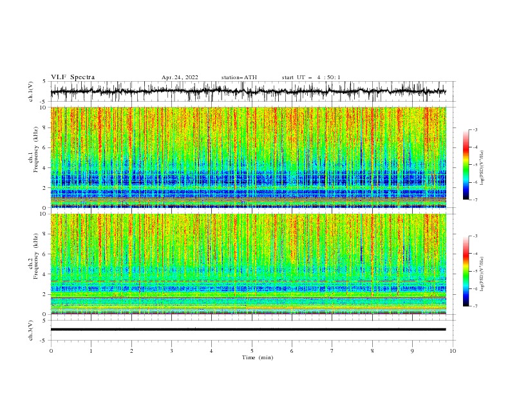Click the ch.3 flat voltage trace
510x394 pixels.
pyautogui.click(x=248, y=330)
